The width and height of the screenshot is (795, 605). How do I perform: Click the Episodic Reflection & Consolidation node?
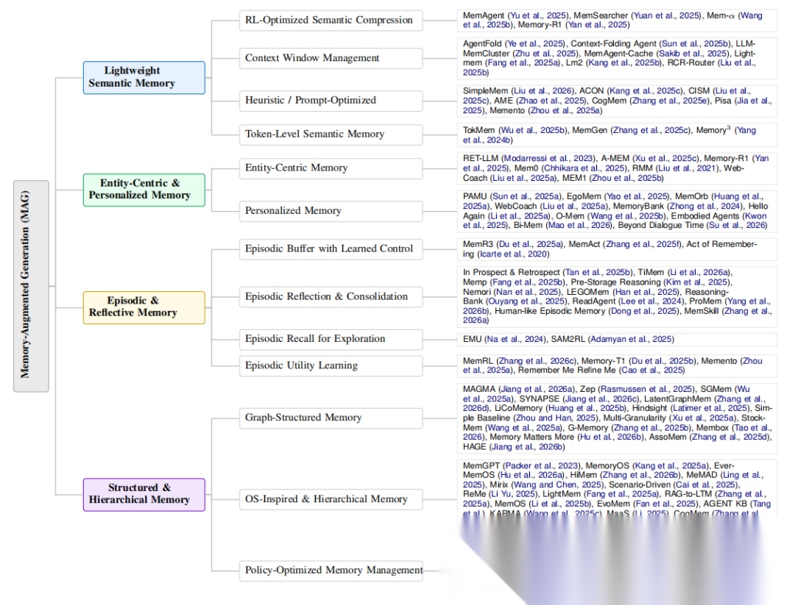(331, 297)
